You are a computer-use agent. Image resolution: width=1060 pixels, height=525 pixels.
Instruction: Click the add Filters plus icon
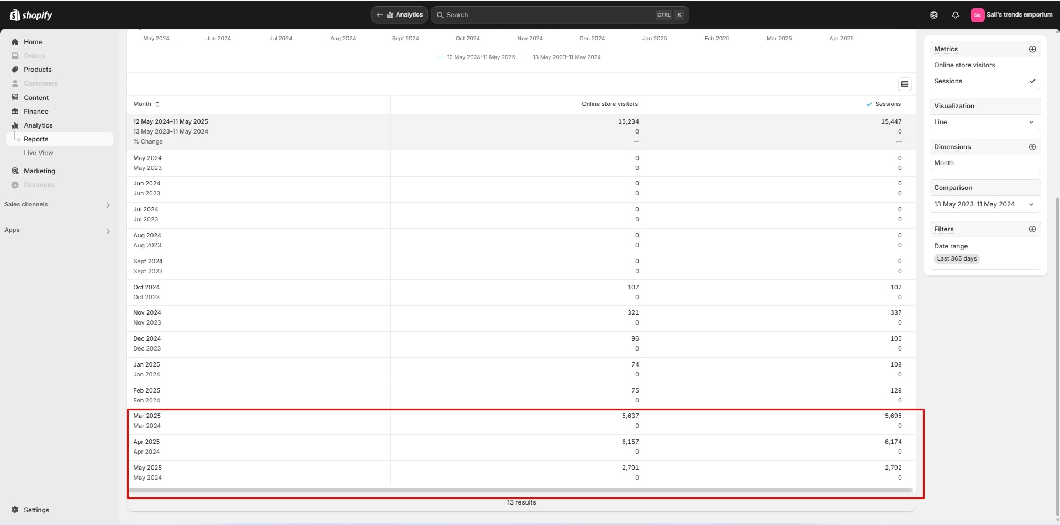[x=1032, y=229]
